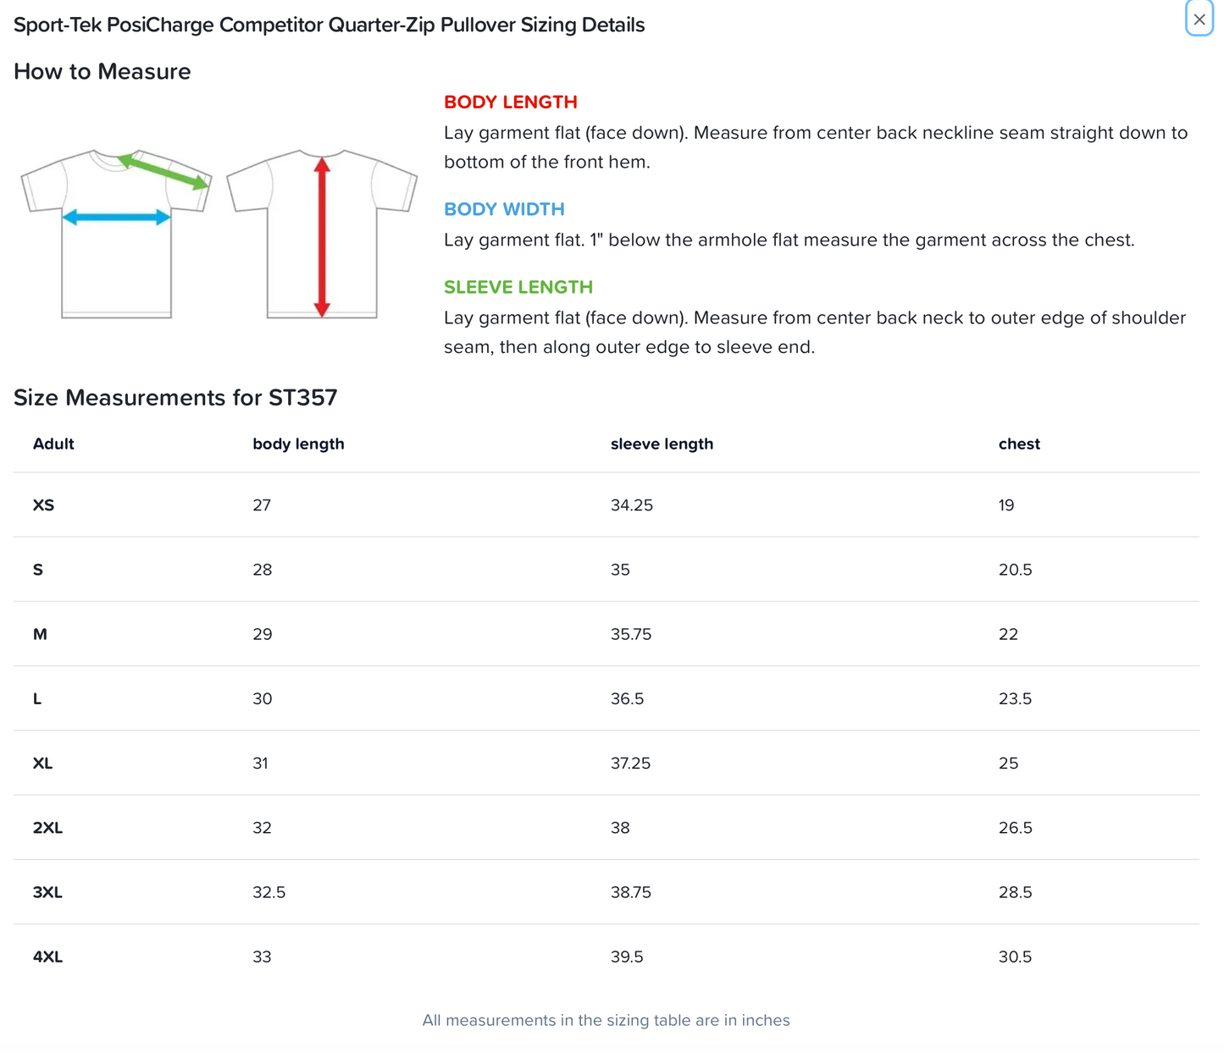
Task: Click the sleeve length column header
Action: 662,444
